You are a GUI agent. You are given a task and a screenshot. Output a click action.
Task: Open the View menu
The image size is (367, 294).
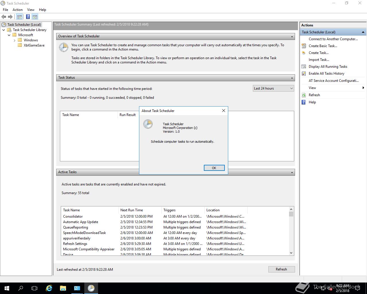pyautogui.click(x=31, y=9)
